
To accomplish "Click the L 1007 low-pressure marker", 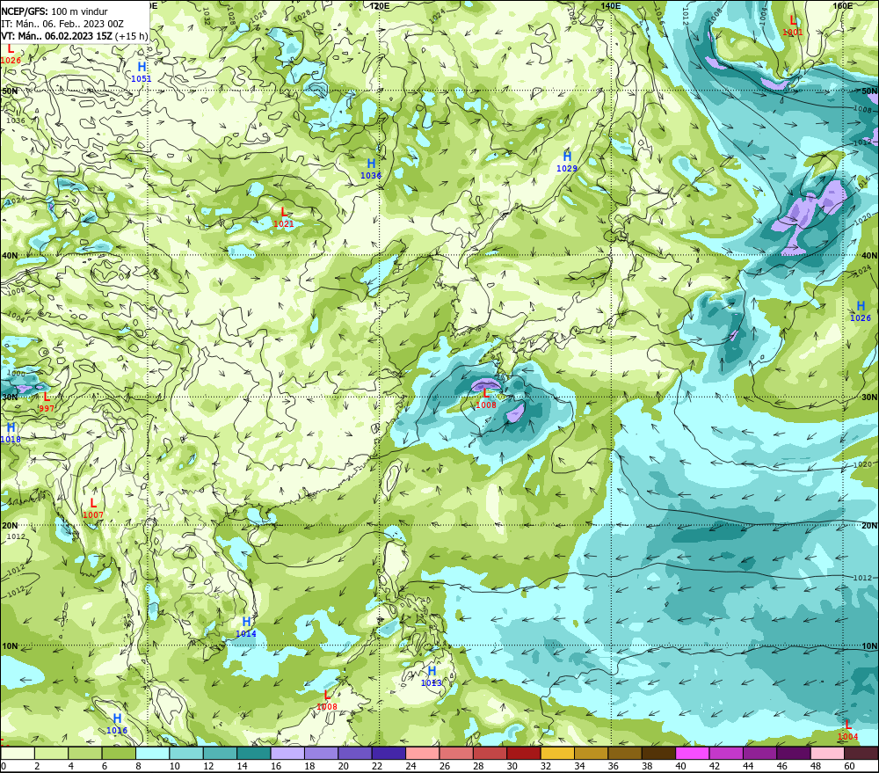I will [93, 509].
